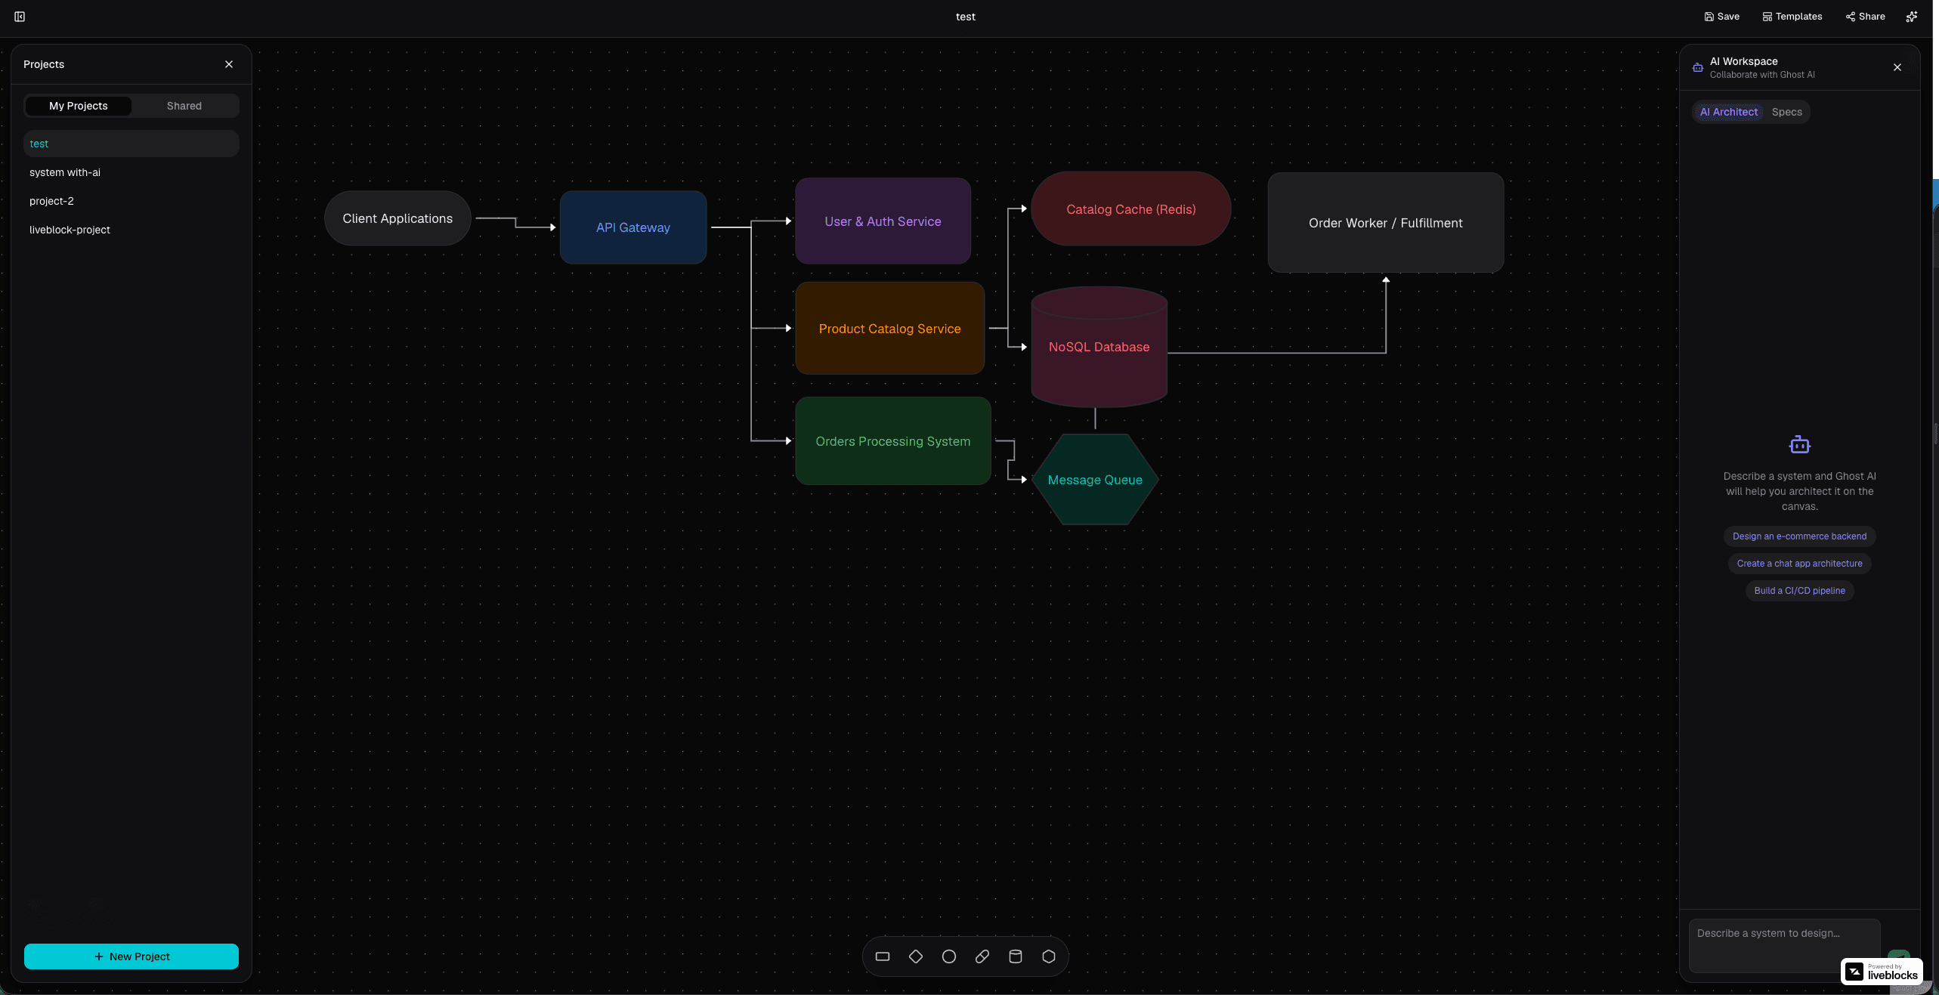
Task: Select the Client Applications node
Action: click(x=397, y=218)
